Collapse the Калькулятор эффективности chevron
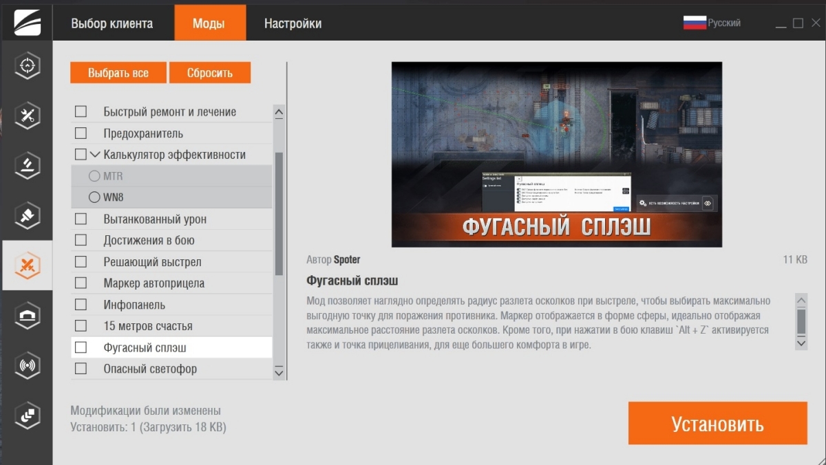Viewport: 826px width, 465px height. tap(95, 155)
